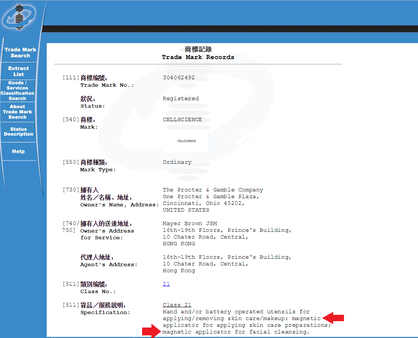Click the Mayer Brown JSM service address

click(x=190, y=223)
